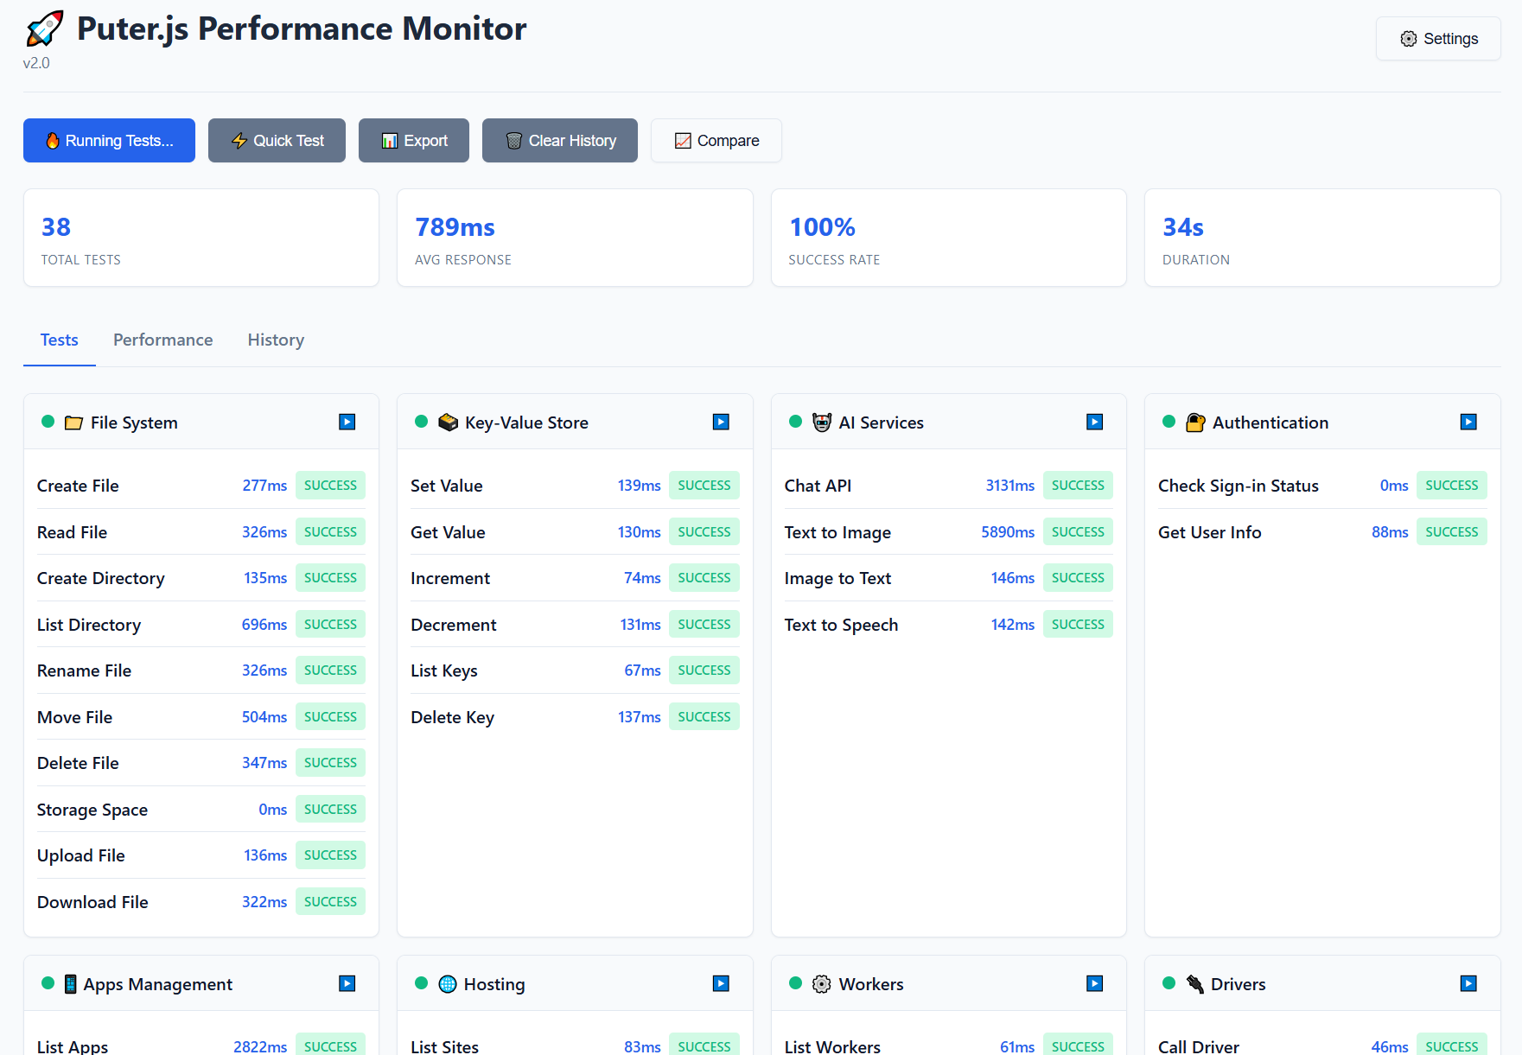Select the Chat API test row
This screenshot has height=1055, width=1522.
click(948, 486)
